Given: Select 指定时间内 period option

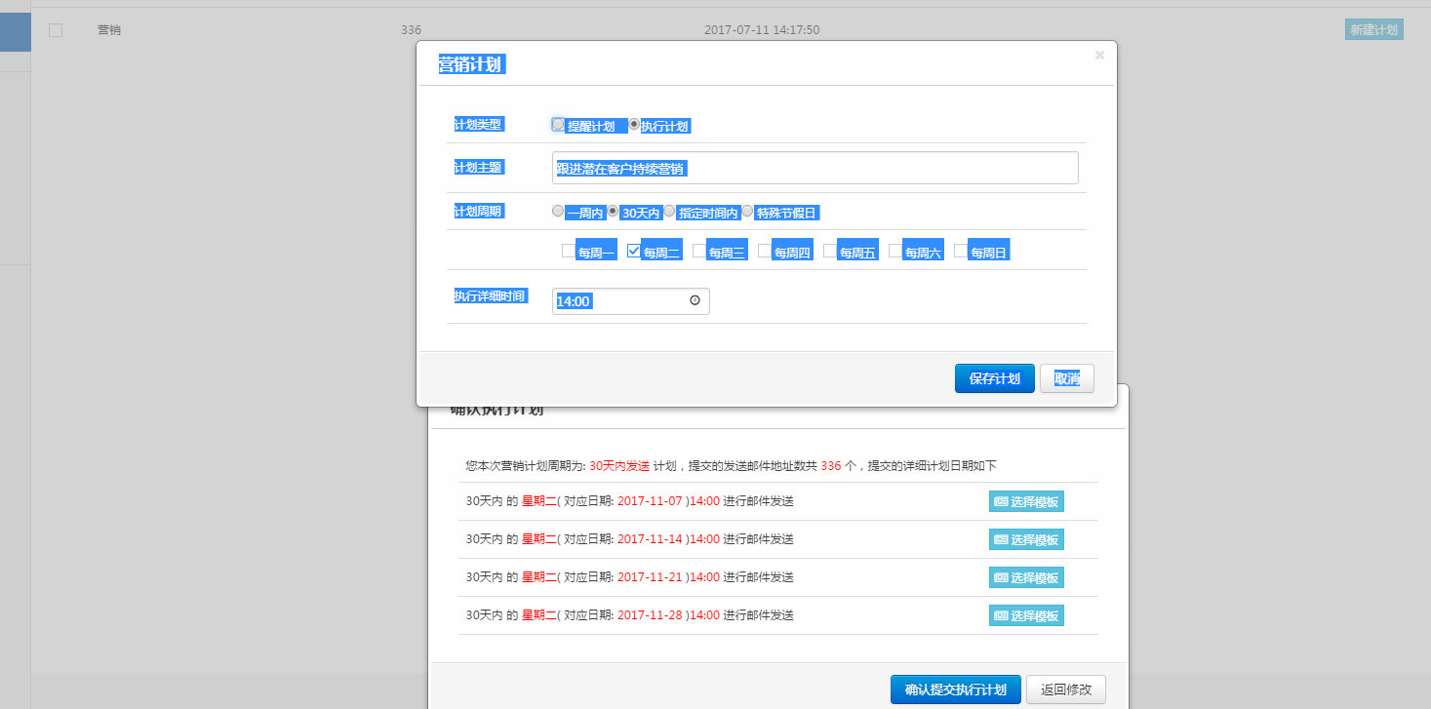Looking at the screenshot, I should [x=669, y=212].
